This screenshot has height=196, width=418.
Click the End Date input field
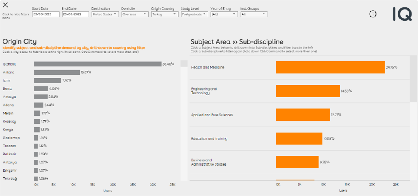point(75,14)
